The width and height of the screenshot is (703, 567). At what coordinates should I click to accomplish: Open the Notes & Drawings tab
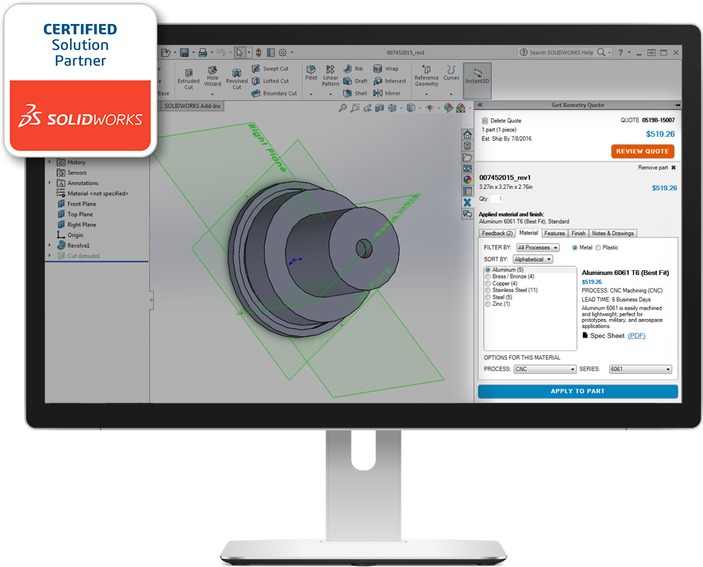pos(613,232)
